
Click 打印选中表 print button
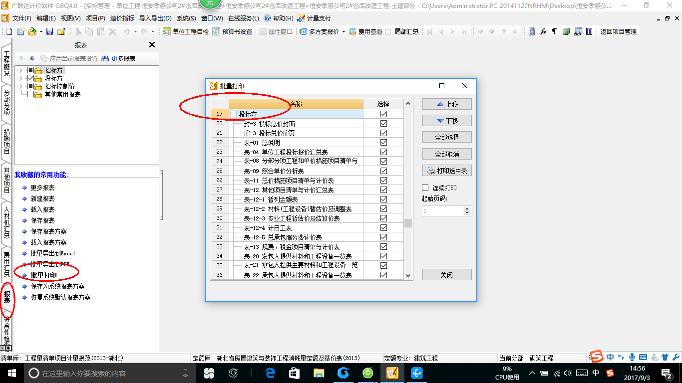point(447,170)
